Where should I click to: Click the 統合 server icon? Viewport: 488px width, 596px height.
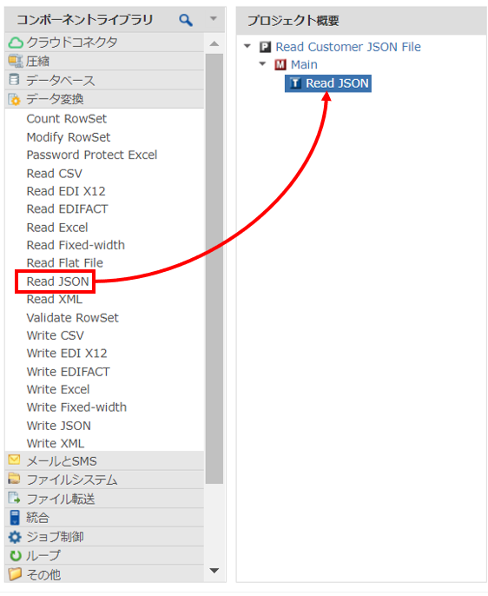click(x=15, y=517)
